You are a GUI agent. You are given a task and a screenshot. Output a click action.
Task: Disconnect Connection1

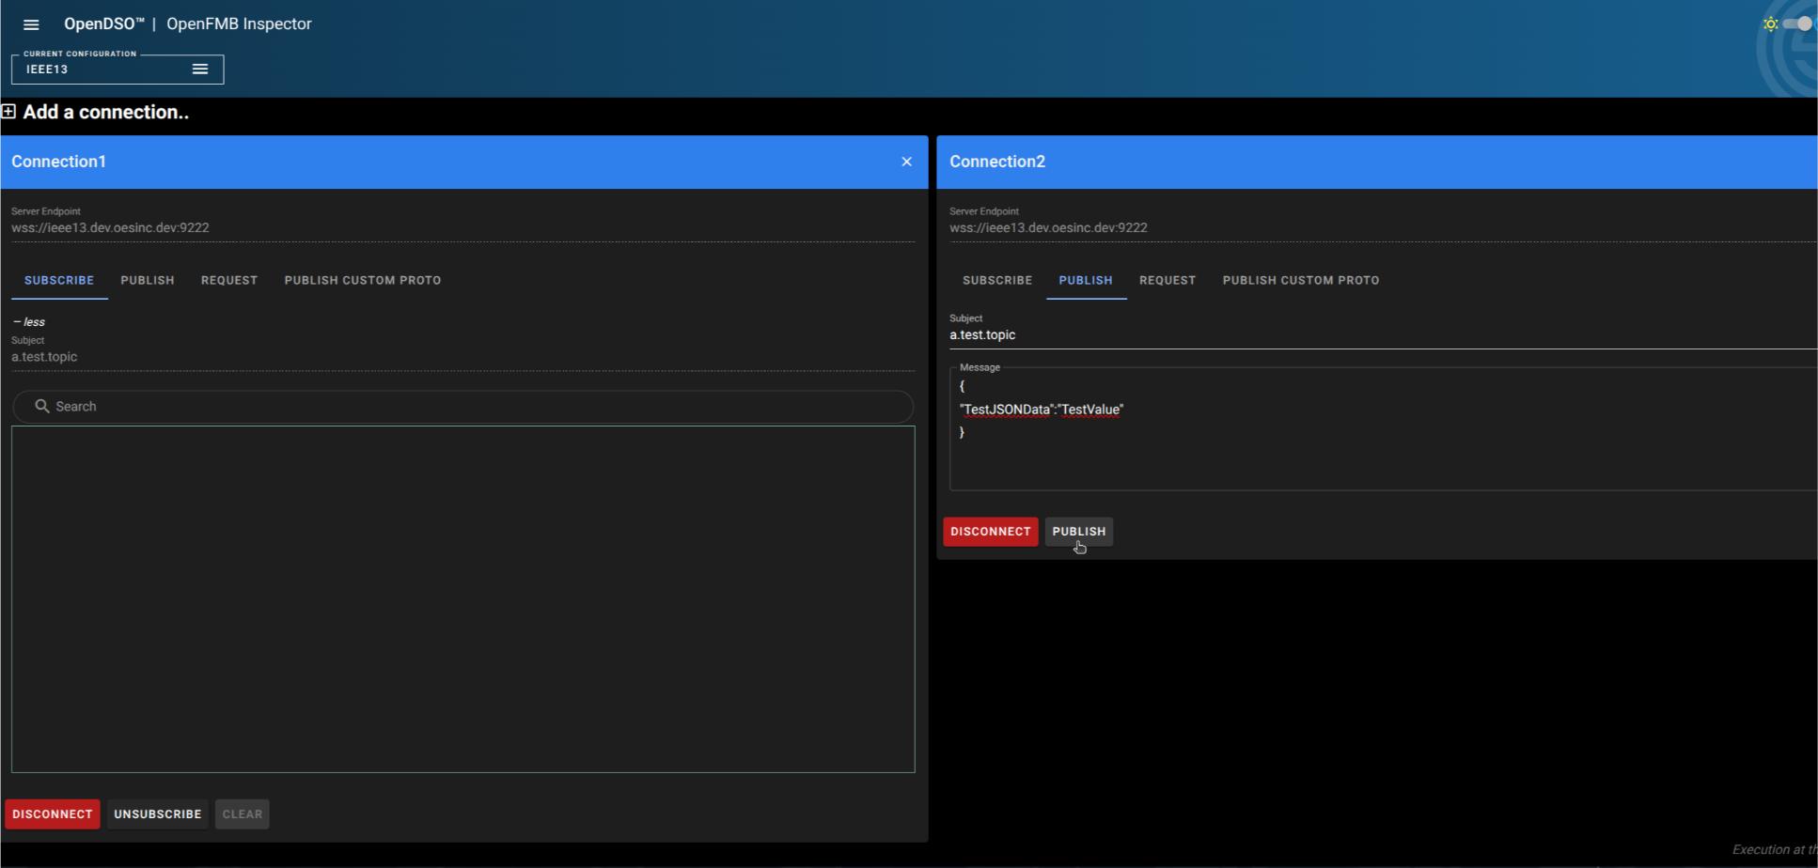coord(53,814)
